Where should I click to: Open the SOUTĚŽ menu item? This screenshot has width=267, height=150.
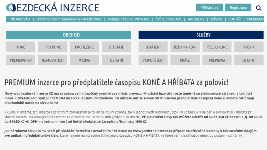234,19
